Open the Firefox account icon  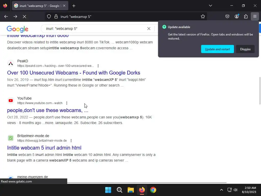pyautogui.click(x=237, y=17)
